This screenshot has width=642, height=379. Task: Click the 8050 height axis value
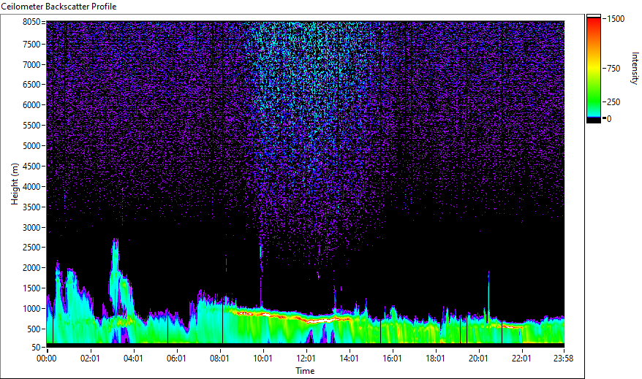pos(31,22)
